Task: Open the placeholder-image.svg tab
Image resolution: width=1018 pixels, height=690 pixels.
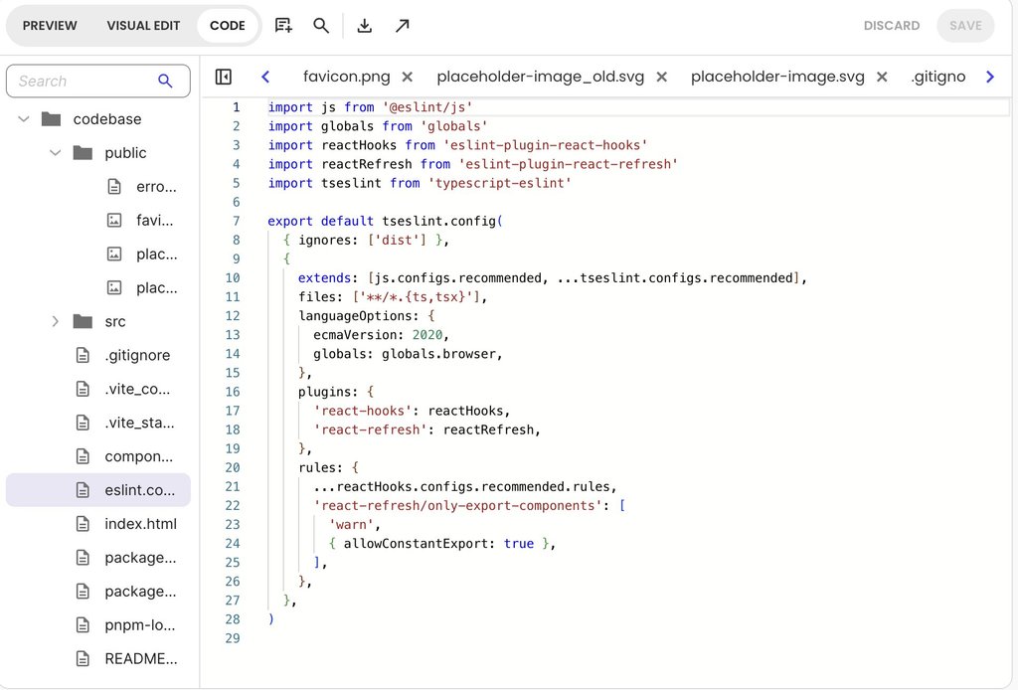Action: 777,77
